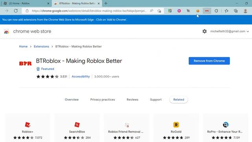Click the SearchBlox card title

[x=77, y=132]
